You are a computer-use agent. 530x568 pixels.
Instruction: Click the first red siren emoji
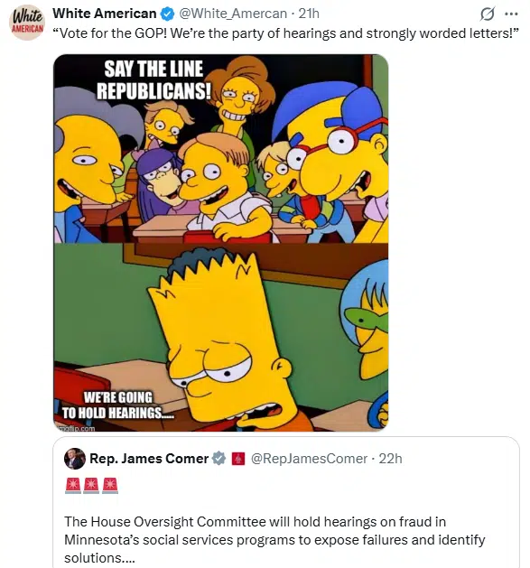[x=73, y=486]
